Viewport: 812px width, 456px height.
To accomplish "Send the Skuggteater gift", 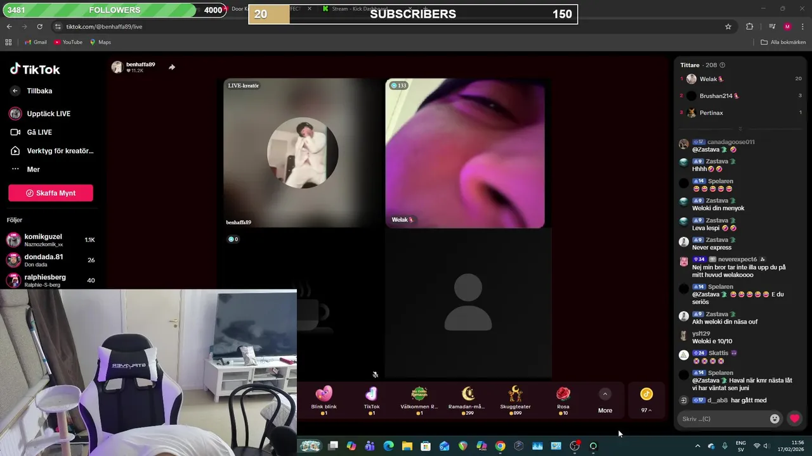I will coord(515,400).
